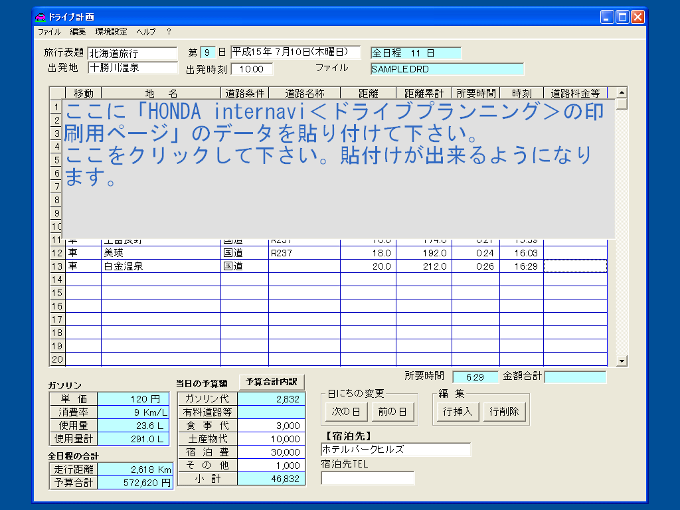Click the gasoline 単価 value 120 円

tap(133, 399)
